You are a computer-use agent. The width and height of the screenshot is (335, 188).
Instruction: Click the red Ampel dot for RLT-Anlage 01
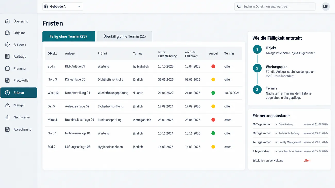(x=213, y=66)
